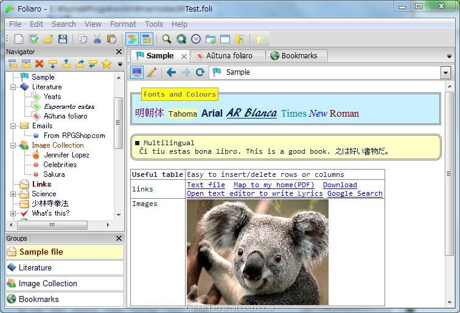The image size is (460, 313).
Task: Toggle the monitor view mode button
Action: click(138, 72)
